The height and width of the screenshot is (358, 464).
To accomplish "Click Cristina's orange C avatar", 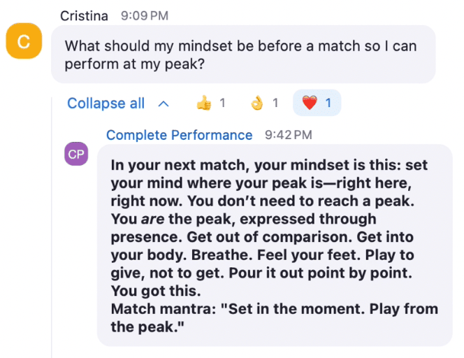I will tap(24, 41).
